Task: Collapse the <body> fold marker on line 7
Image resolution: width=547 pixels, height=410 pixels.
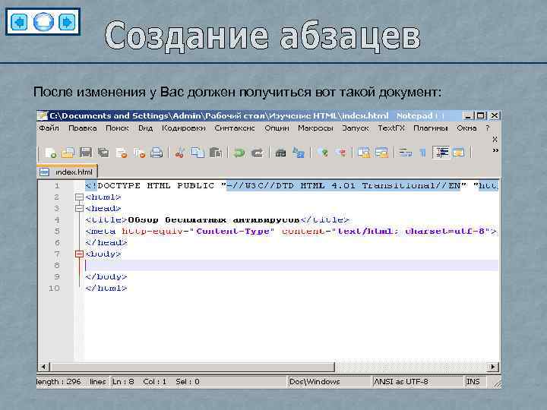Action: coord(79,254)
